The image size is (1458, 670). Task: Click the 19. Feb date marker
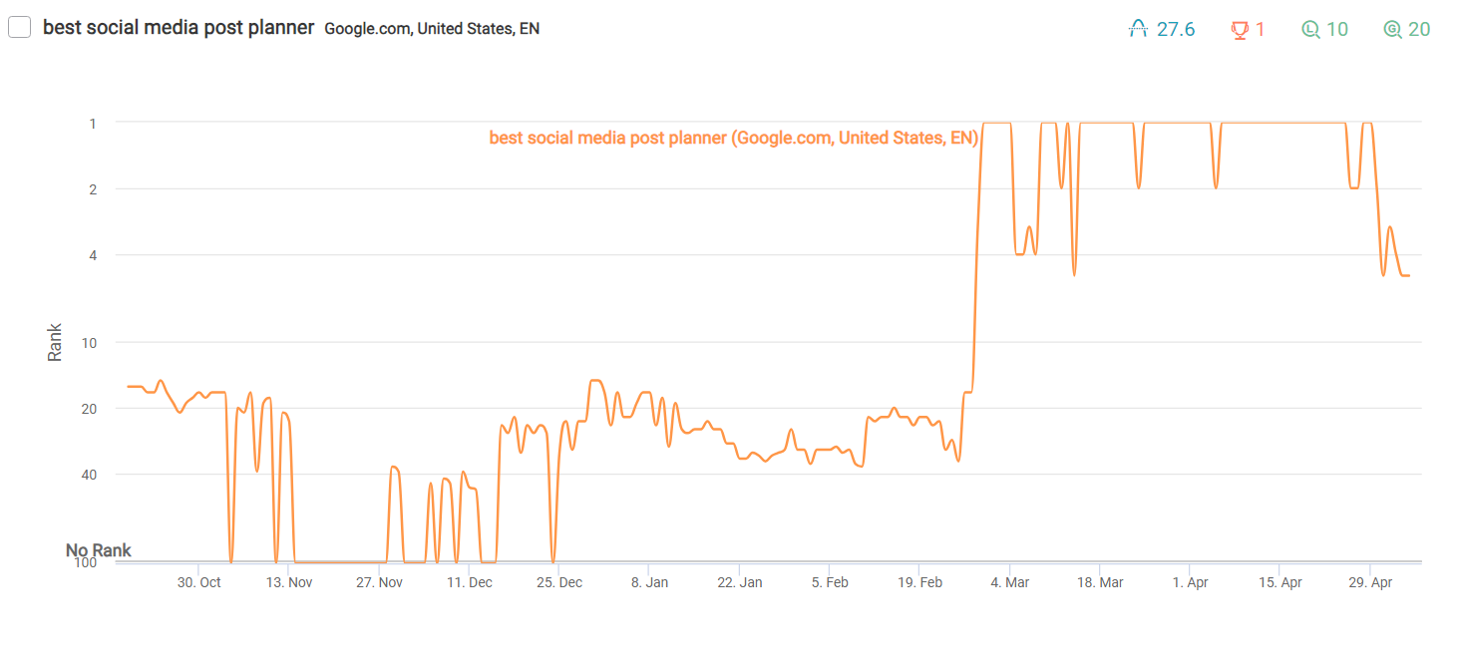(x=919, y=582)
